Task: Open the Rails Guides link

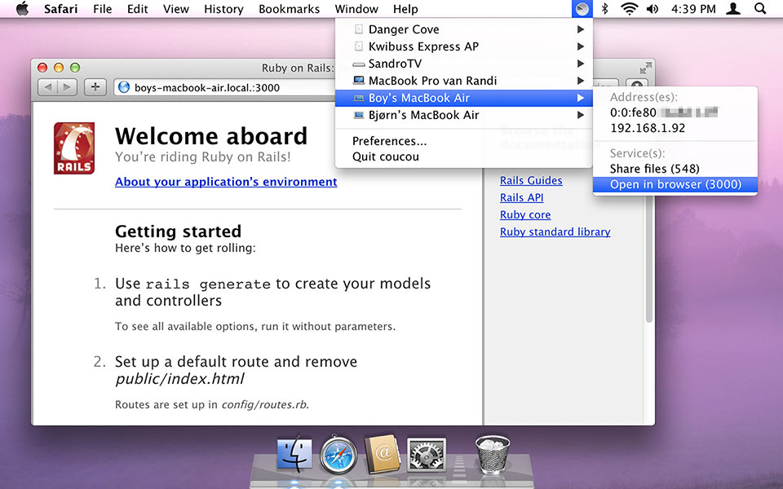Action: [531, 181]
